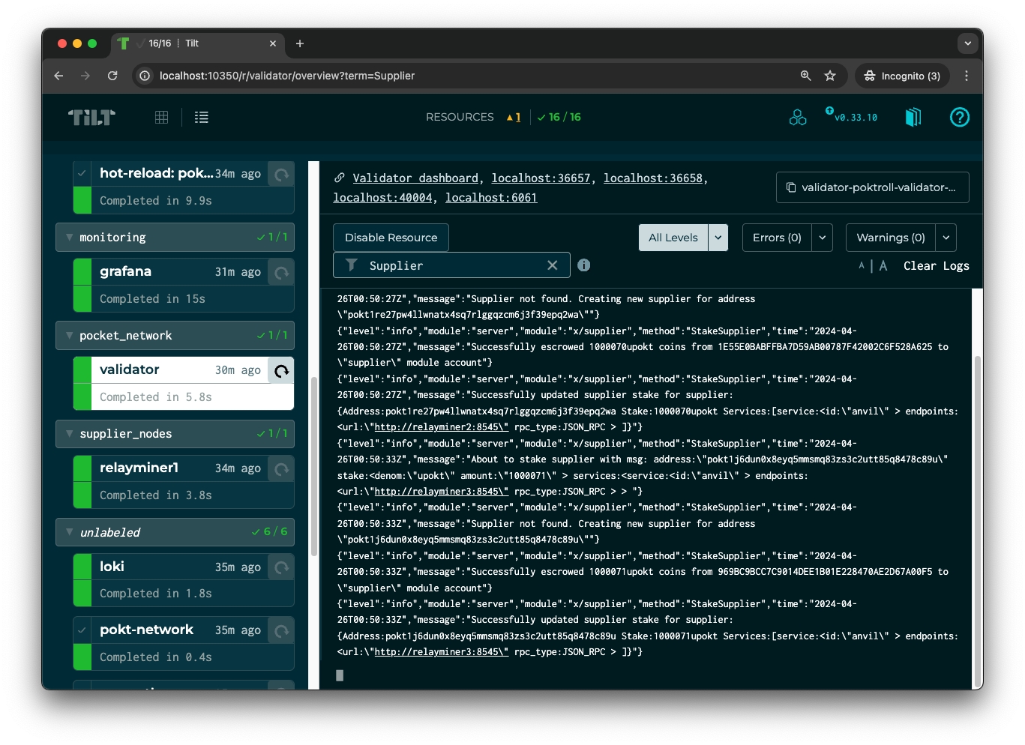Open the Tilt snapshot cubes icon
Viewport: 1025px width, 745px height.
[x=798, y=117]
